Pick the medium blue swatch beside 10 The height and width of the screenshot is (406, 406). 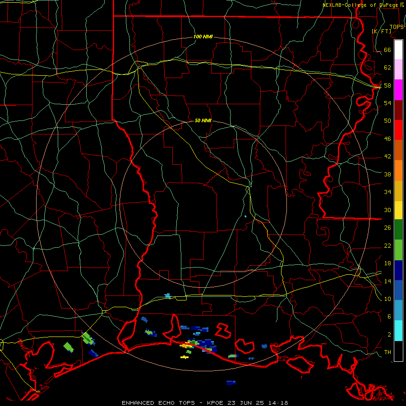(x=398, y=290)
